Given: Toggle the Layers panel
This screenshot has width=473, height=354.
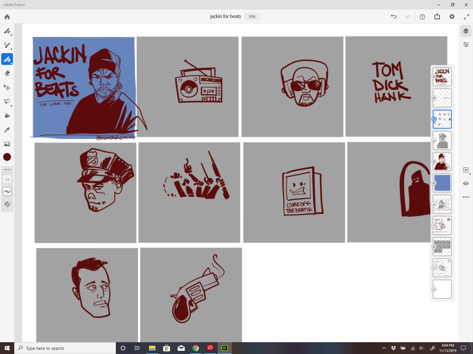Looking at the screenshot, I should [x=466, y=31].
